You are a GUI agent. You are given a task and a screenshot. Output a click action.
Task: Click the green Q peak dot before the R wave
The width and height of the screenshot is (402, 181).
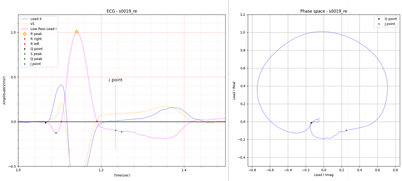tap(56, 133)
